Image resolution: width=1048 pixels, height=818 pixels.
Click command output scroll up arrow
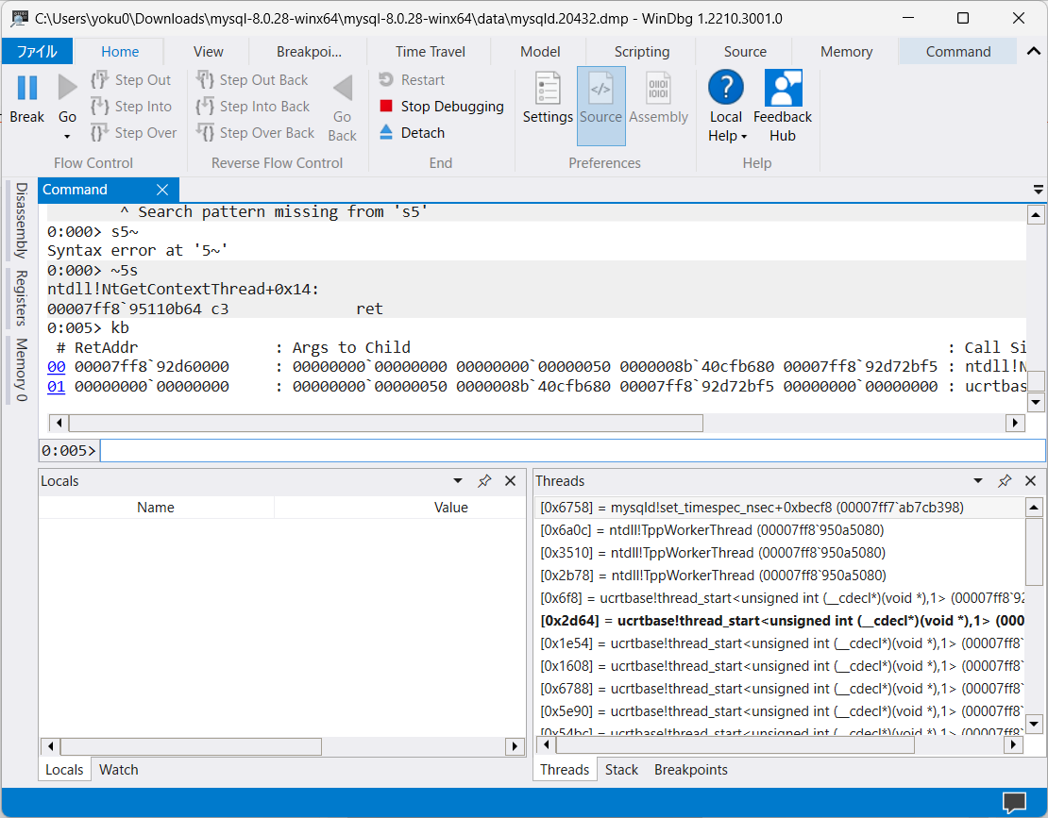[1036, 215]
